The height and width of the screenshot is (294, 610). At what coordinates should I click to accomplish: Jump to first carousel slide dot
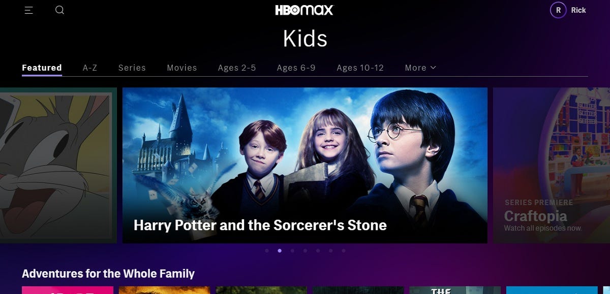tap(266, 250)
